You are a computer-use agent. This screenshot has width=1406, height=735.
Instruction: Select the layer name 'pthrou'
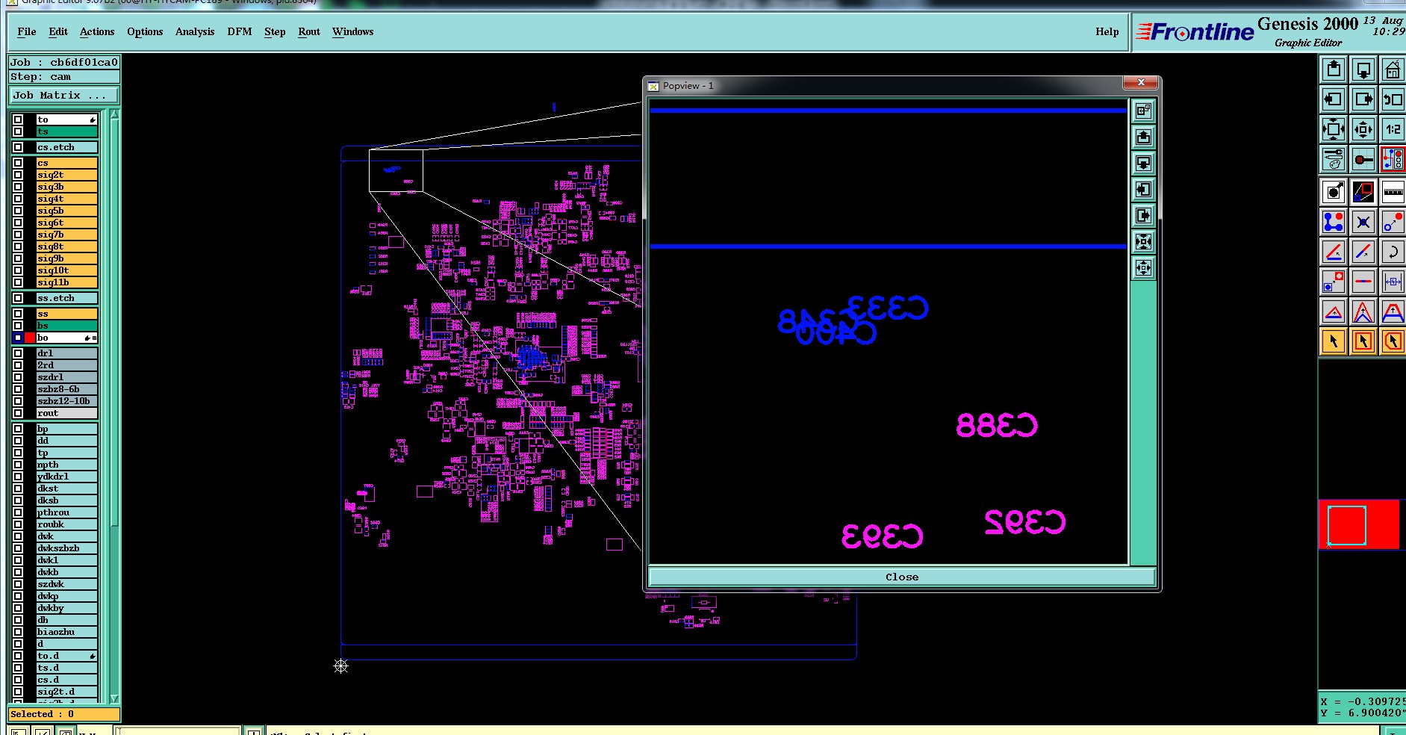[x=66, y=512]
